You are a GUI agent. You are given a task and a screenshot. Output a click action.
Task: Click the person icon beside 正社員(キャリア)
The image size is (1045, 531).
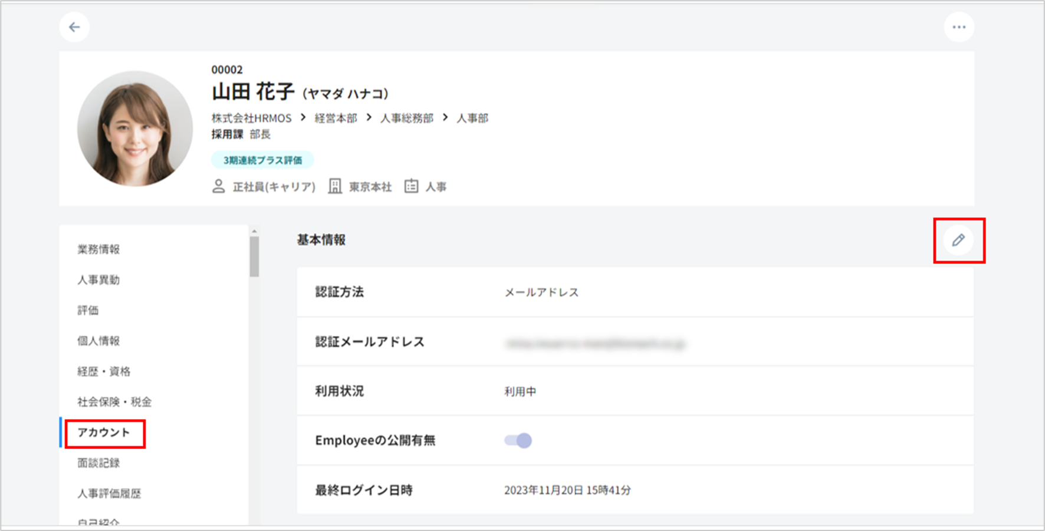click(x=218, y=187)
